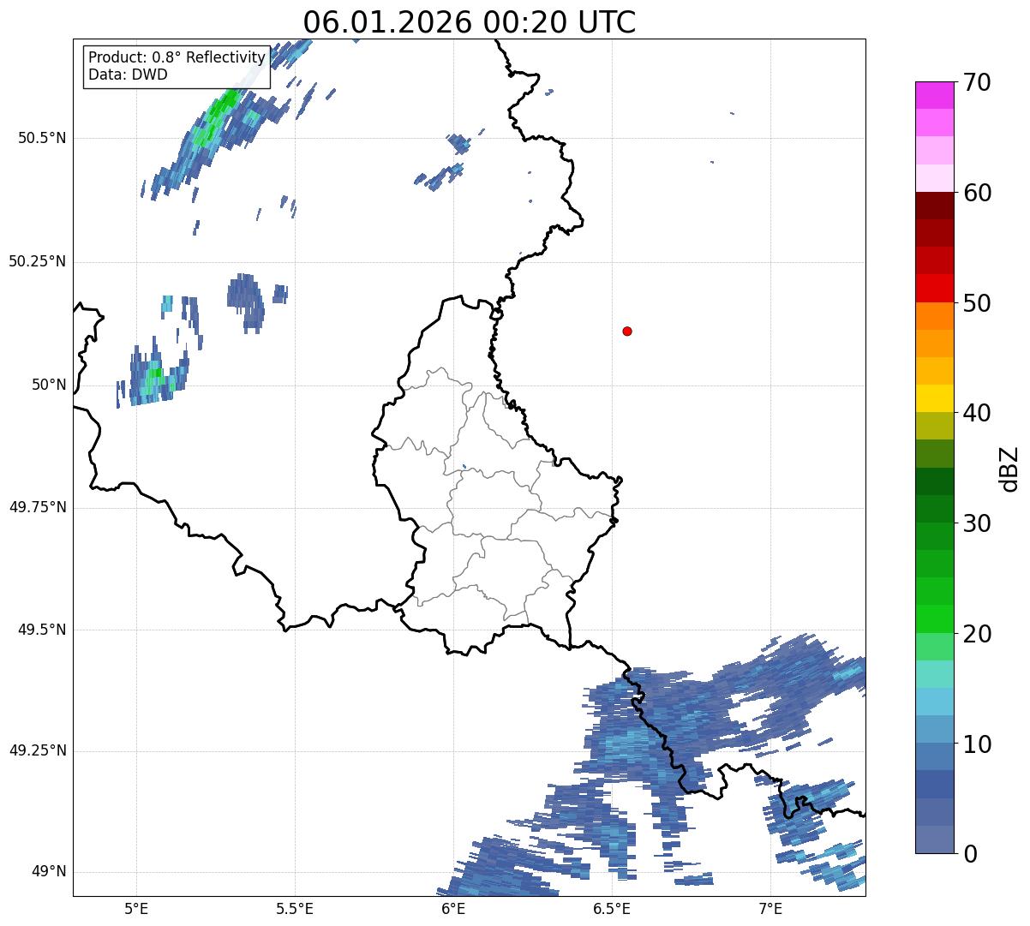This screenshot has width=1030, height=926.
Task: Click the 50.5°N latitude label
Action: 43,138
